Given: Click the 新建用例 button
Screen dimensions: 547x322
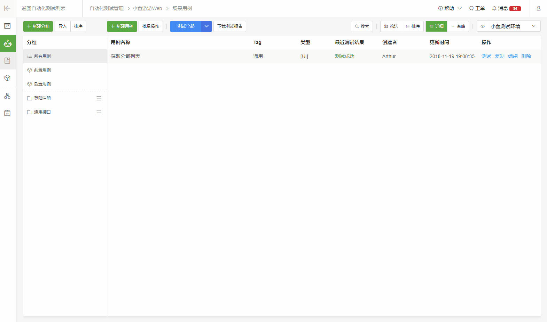Looking at the screenshot, I should tap(122, 26).
